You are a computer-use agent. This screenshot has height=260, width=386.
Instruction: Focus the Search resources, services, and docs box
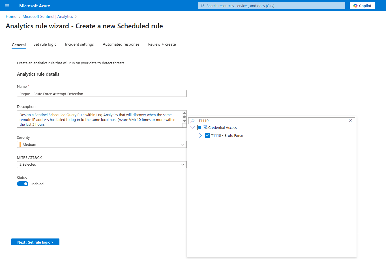(272, 6)
